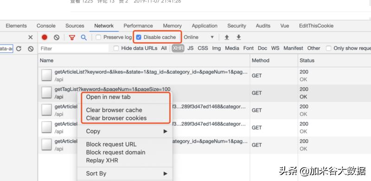Open network search with magnifier icon
Viewport: 371px width, 181px height.
[84, 37]
